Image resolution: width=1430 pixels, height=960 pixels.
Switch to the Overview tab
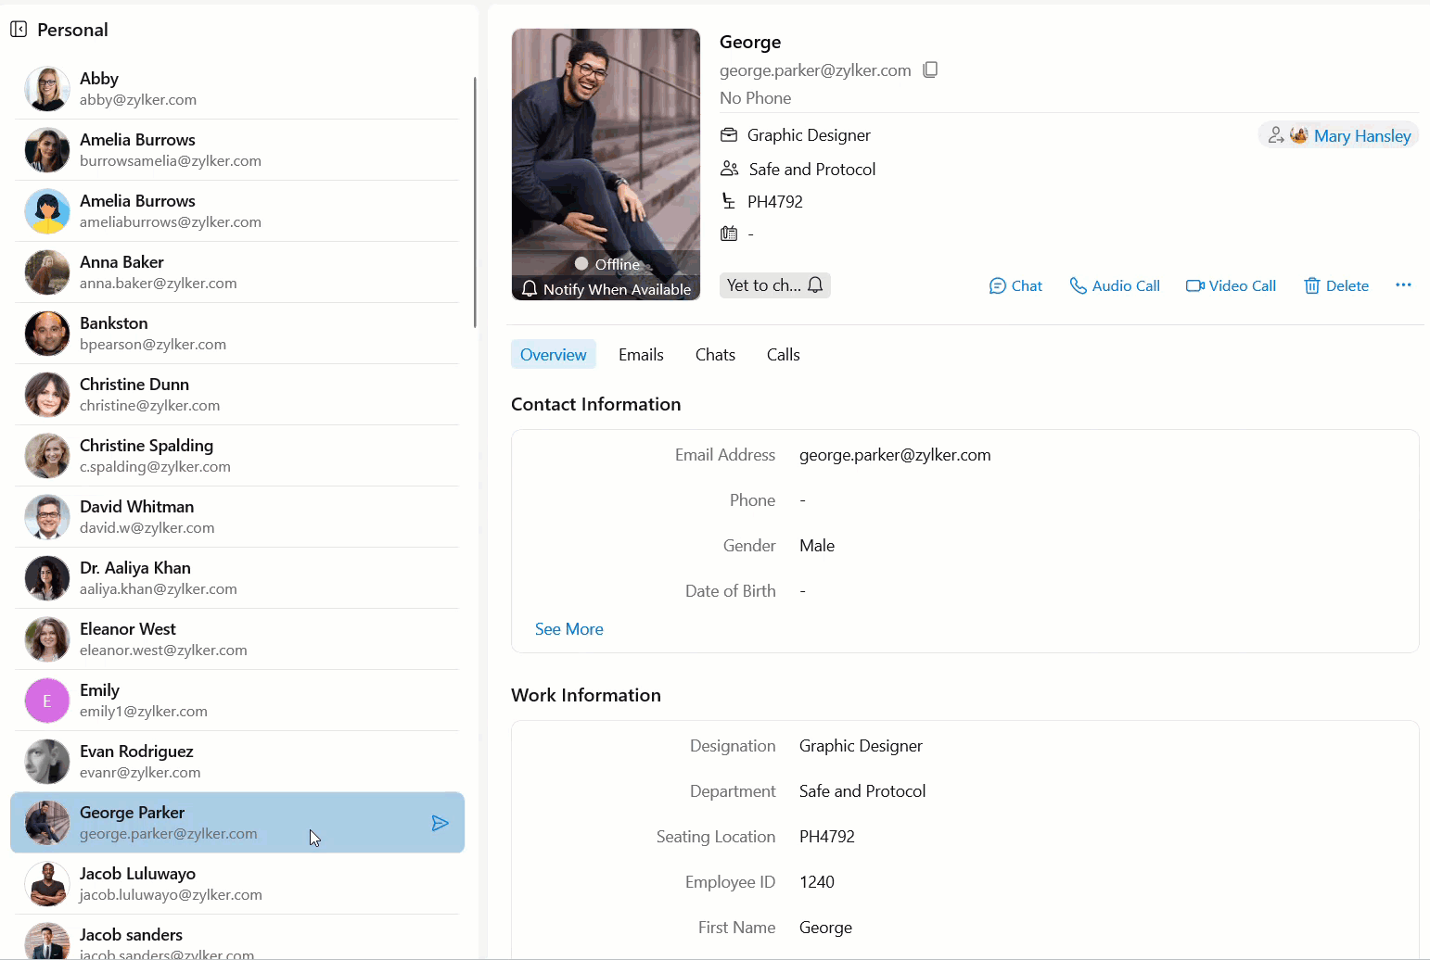pyautogui.click(x=554, y=355)
